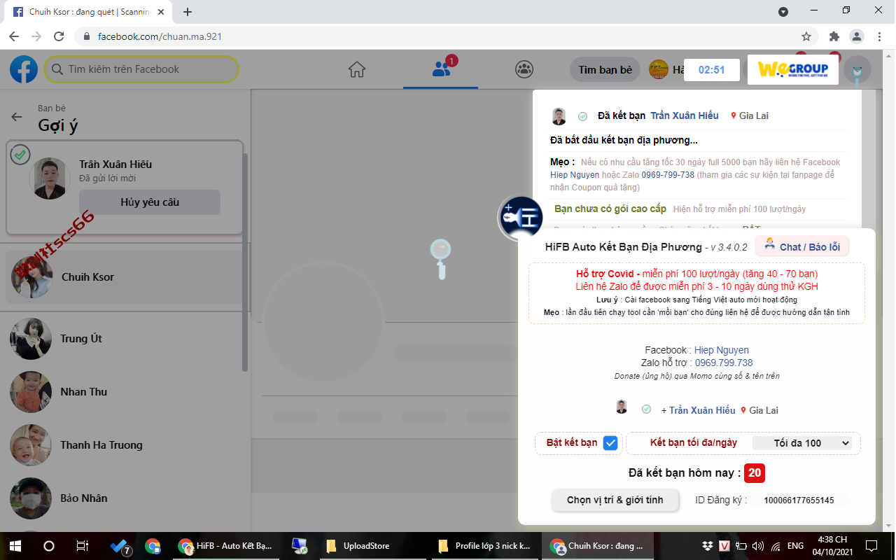Open Cortana search circle
This screenshot has width=896, height=560.
[49, 546]
